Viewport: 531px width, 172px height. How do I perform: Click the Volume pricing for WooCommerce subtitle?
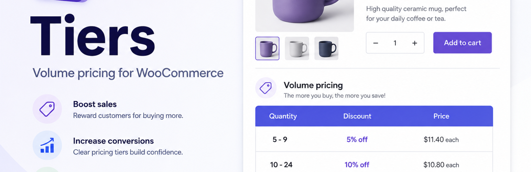[x=128, y=73]
